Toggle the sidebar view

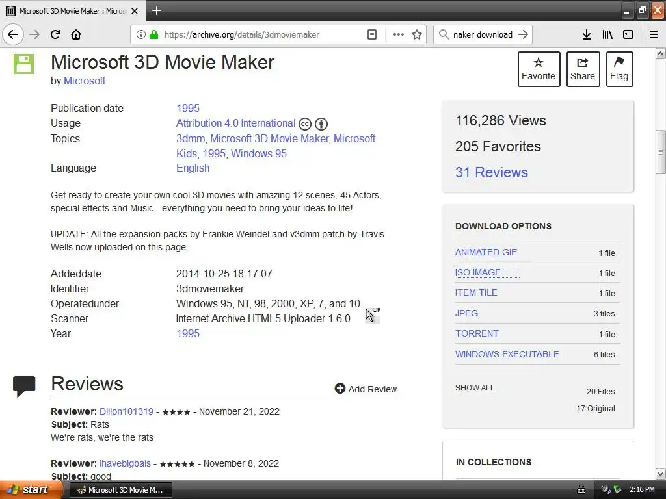628,34
